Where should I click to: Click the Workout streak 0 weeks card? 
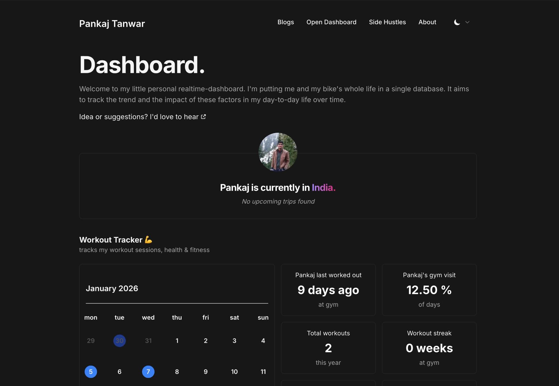pyautogui.click(x=429, y=348)
